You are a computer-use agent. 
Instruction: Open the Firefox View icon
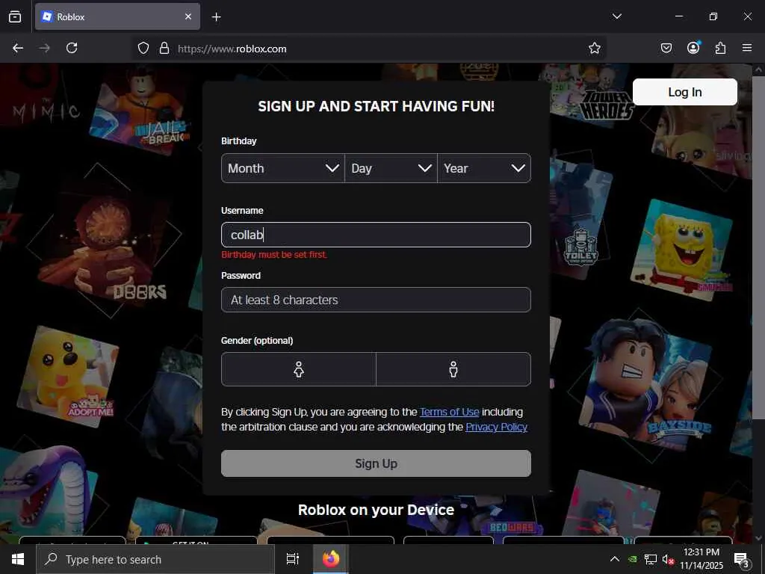15,16
